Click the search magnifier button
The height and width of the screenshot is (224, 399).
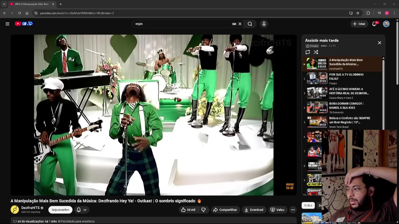click(x=250, y=24)
